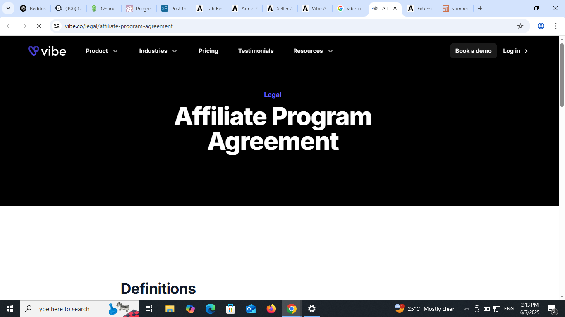The width and height of the screenshot is (565, 317).
Task: Open the notification center icon
Action: 552,309
